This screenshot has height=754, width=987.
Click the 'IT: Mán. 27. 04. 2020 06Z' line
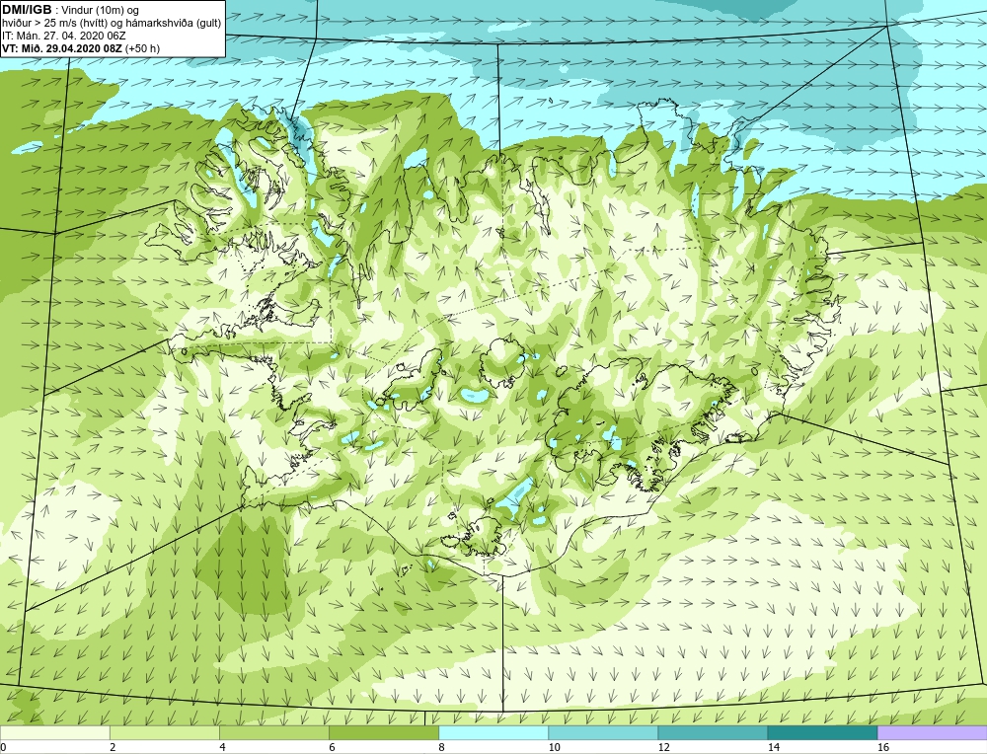pyautogui.click(x=63, y=36)
